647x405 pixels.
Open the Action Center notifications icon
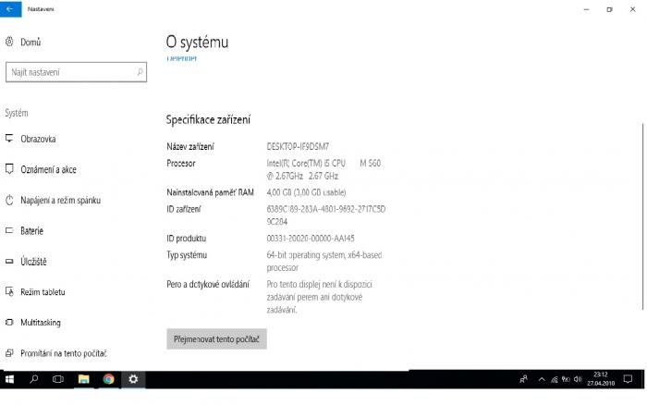click(628, 379)
